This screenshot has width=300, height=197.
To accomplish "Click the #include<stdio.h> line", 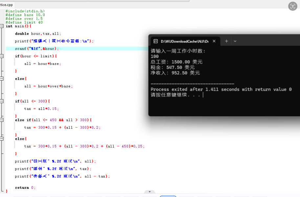I will [25, 11].
